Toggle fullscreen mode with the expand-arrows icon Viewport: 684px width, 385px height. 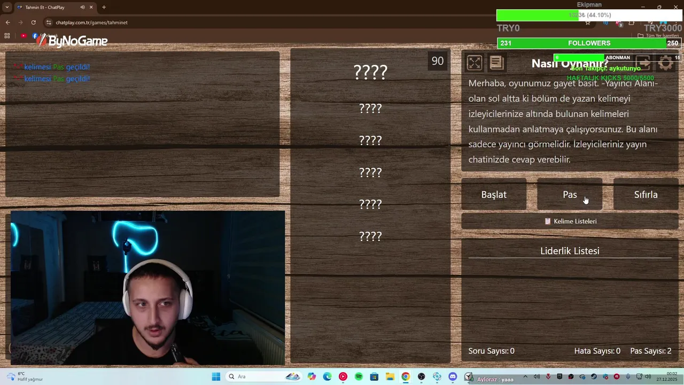[x=474, y=63]
